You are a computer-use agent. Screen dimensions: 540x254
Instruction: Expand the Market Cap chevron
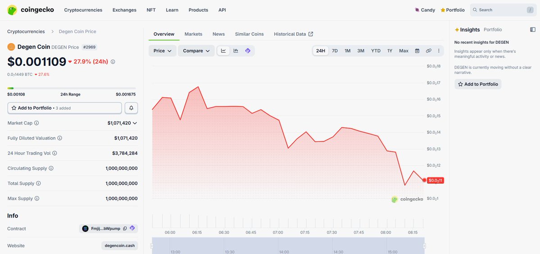click(135, 123)
